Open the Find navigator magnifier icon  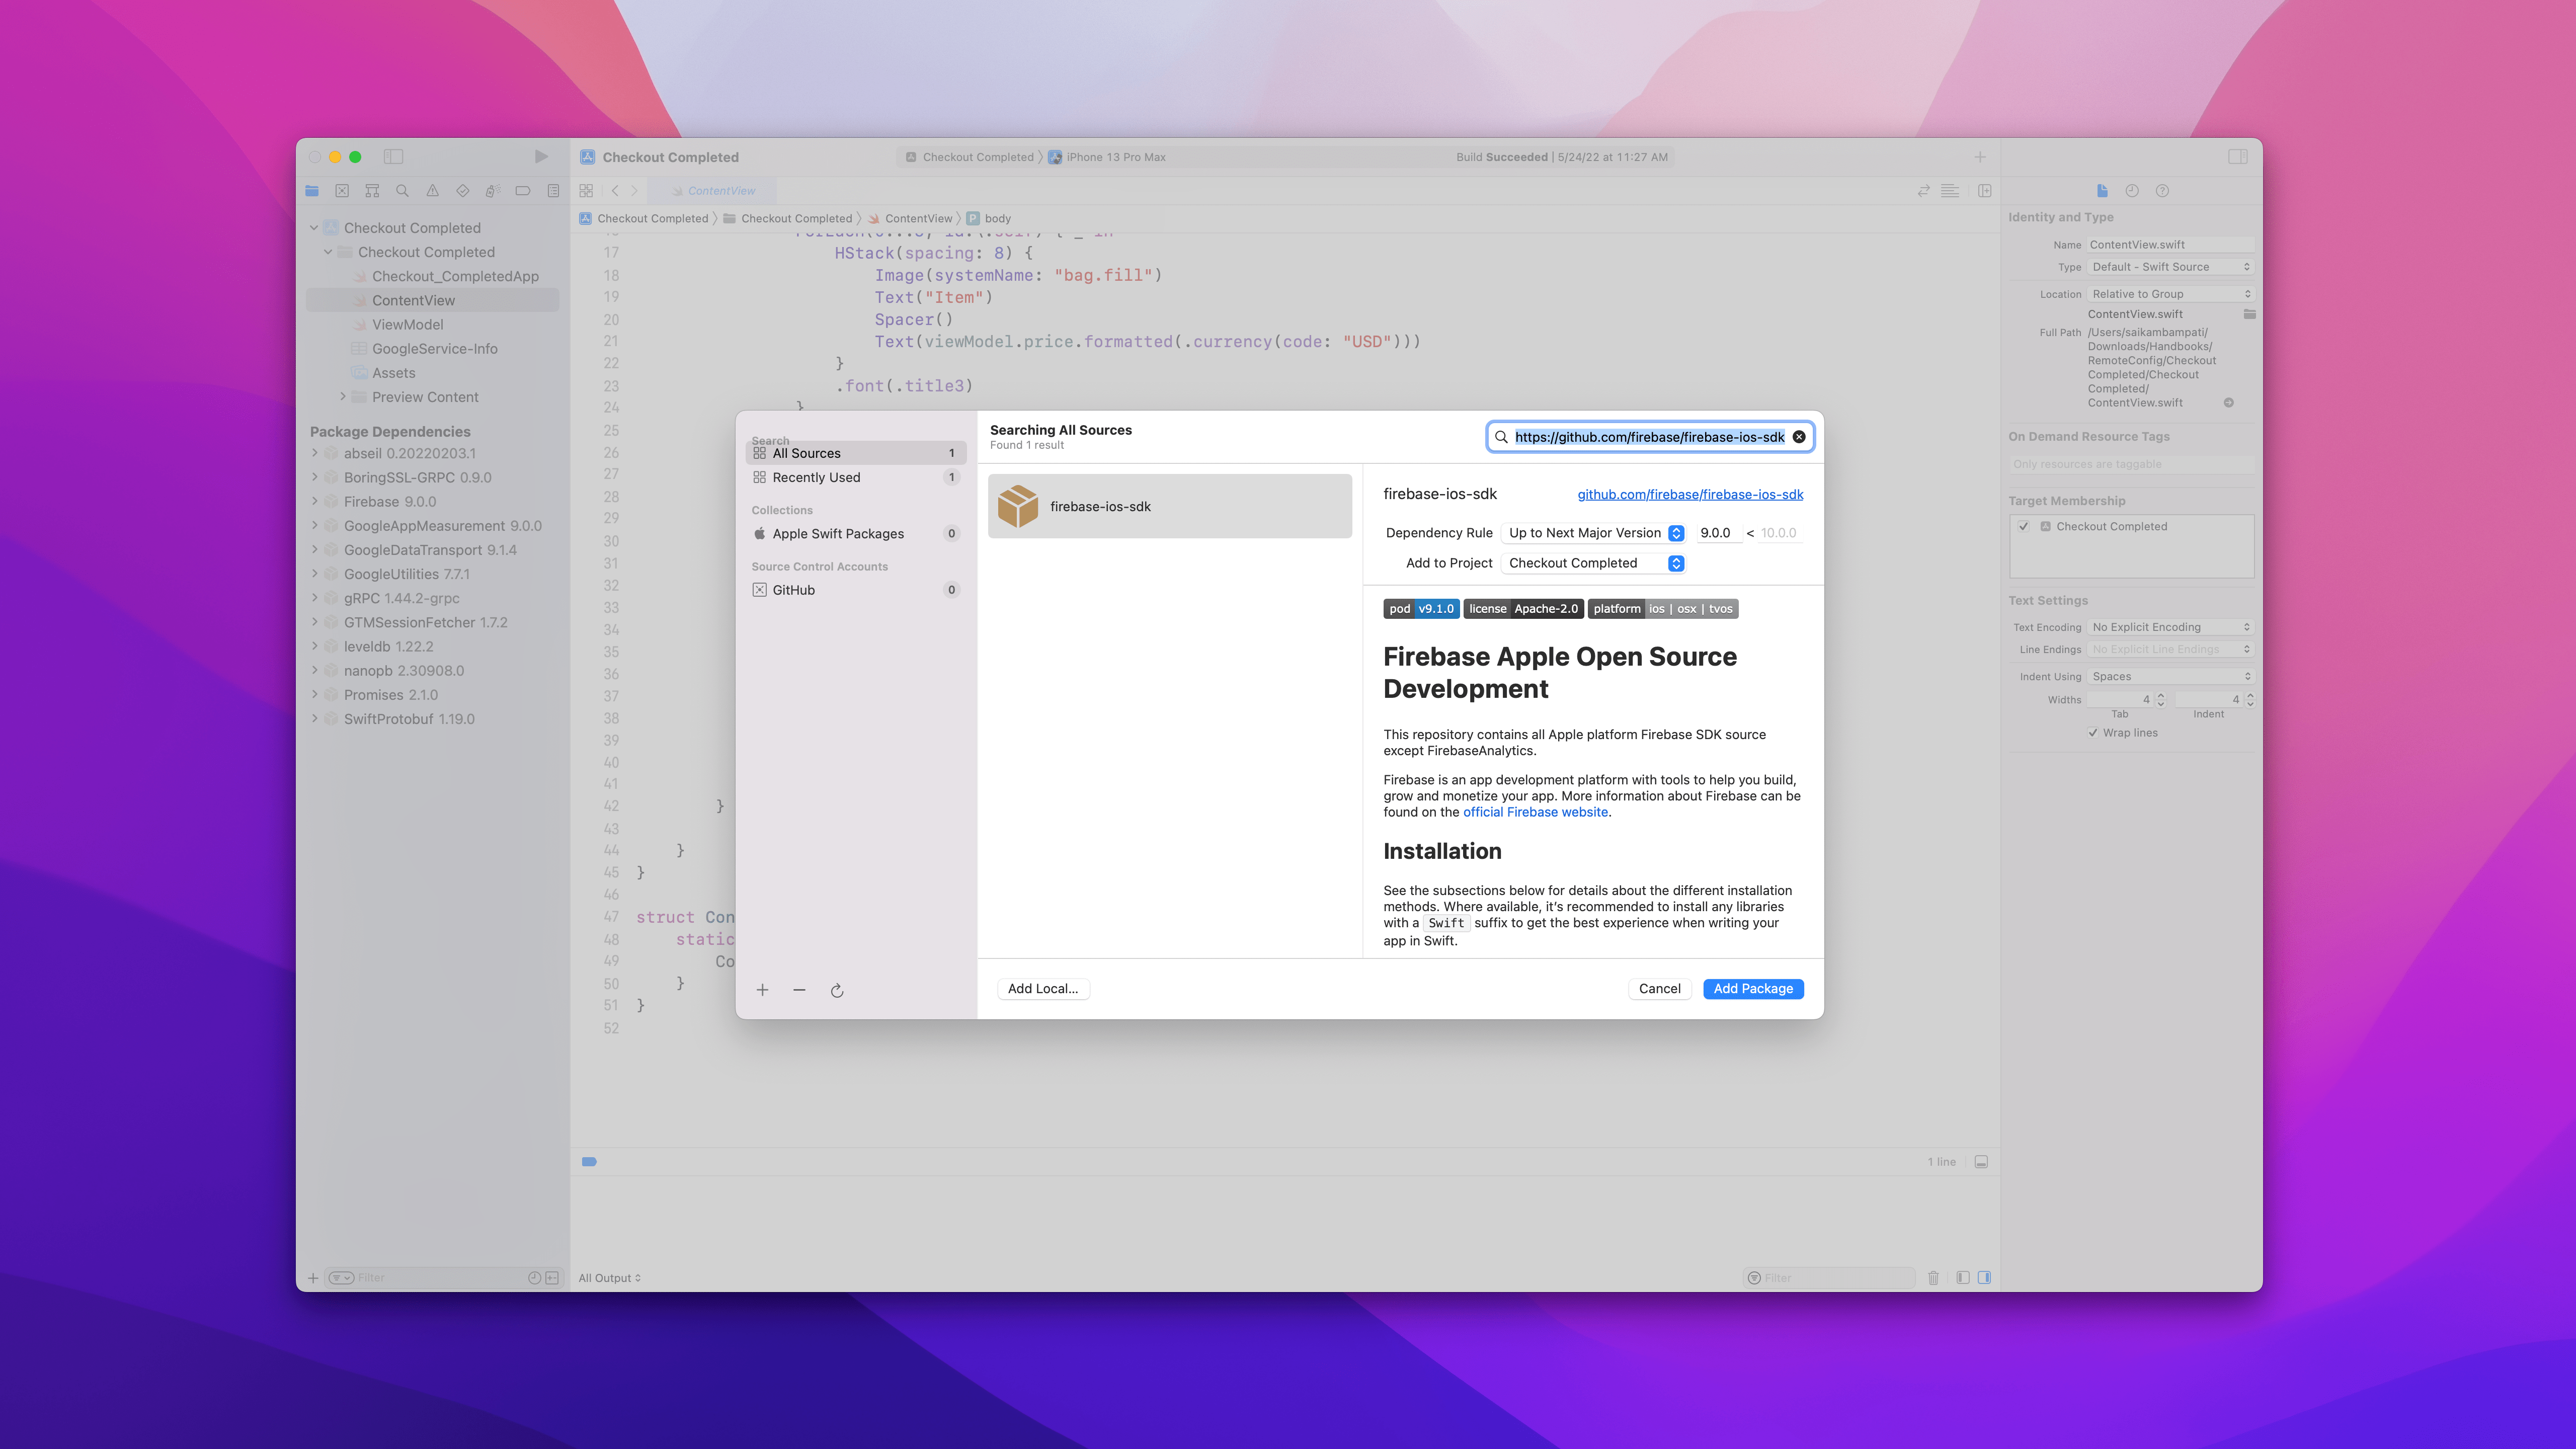click(402, 191)
